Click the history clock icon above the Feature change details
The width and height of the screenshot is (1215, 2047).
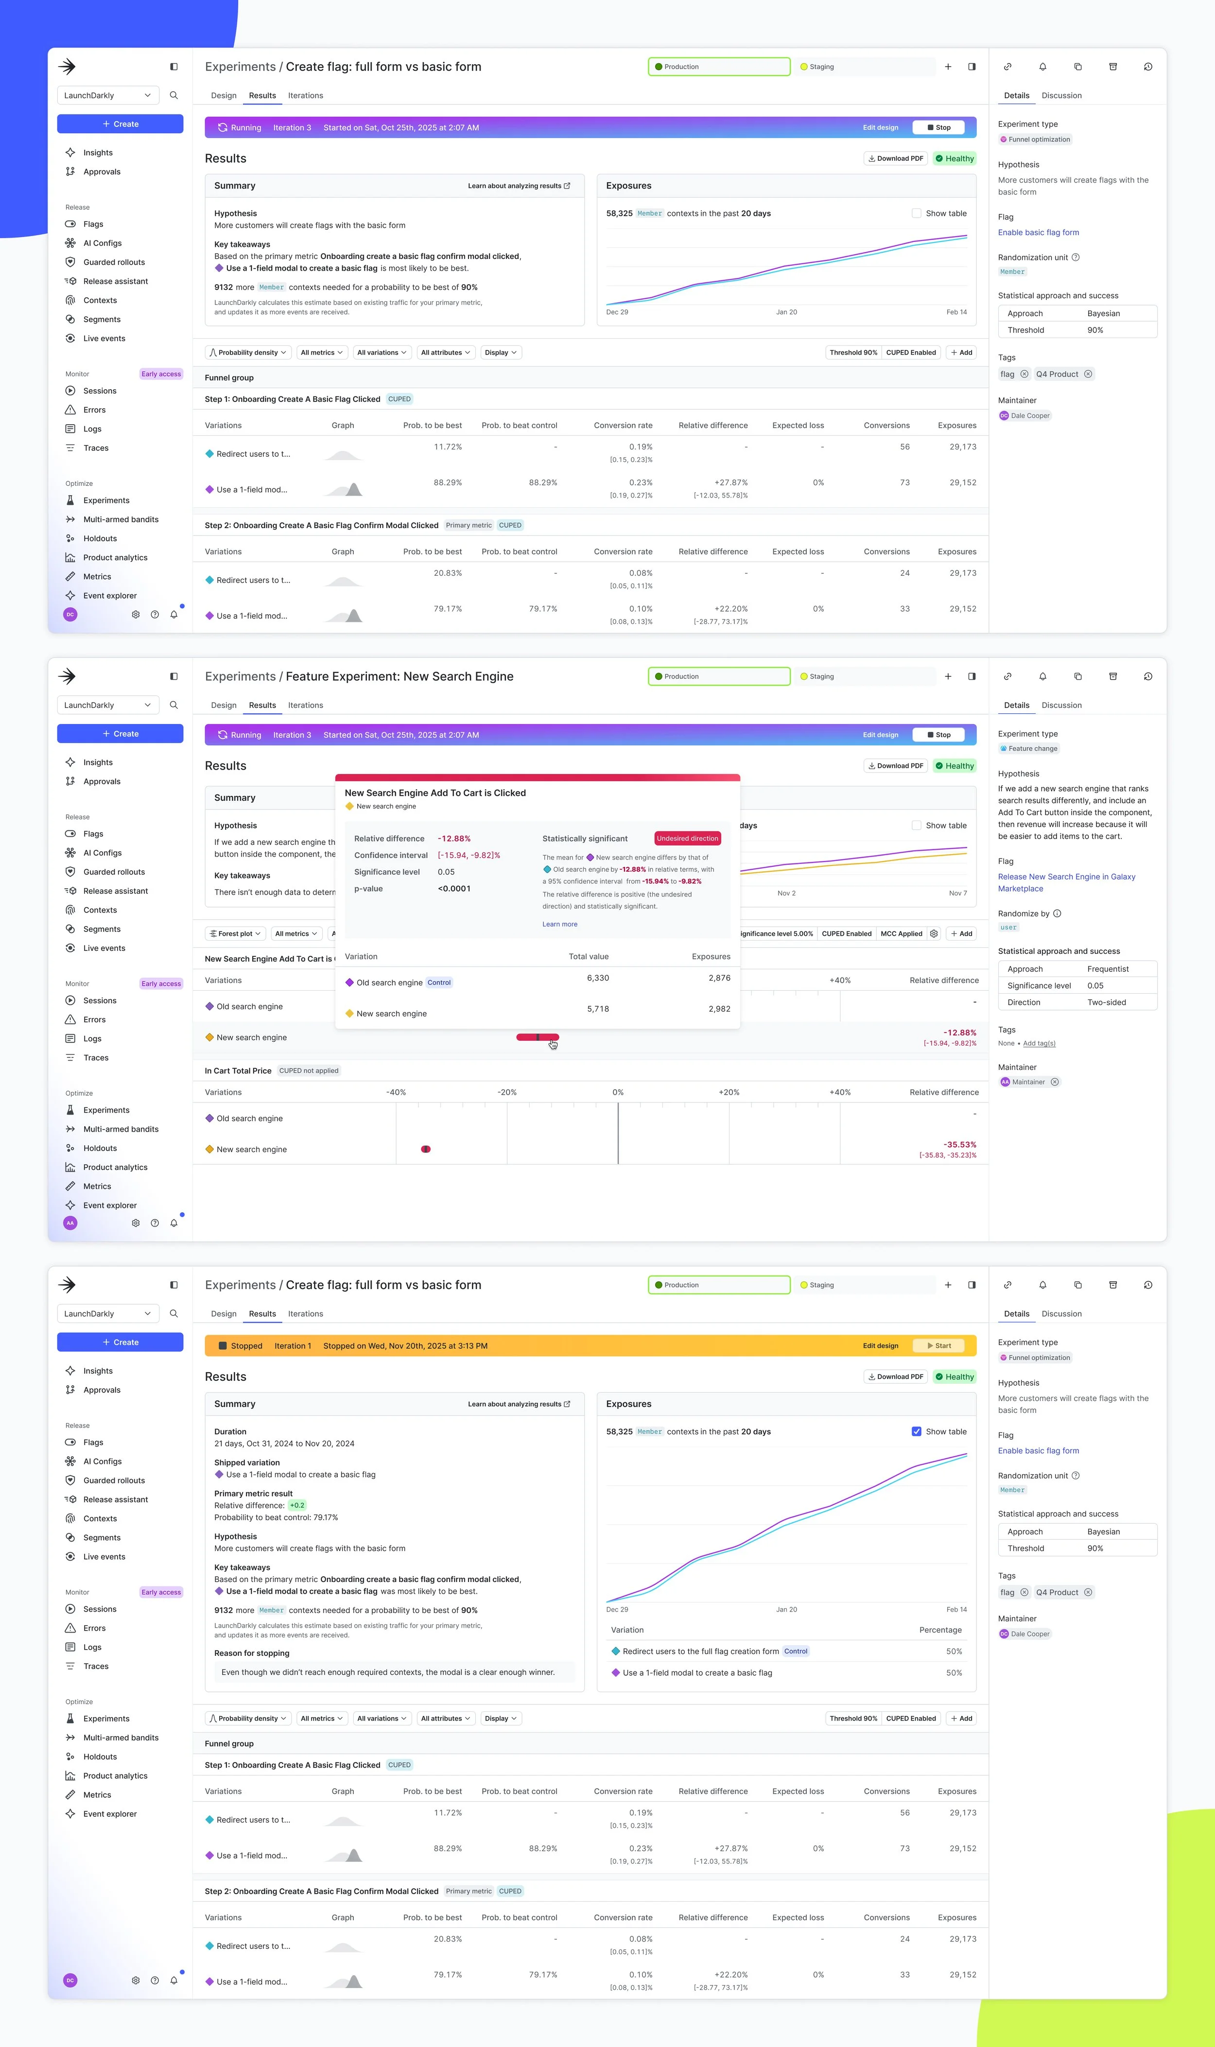[1148, 677]
